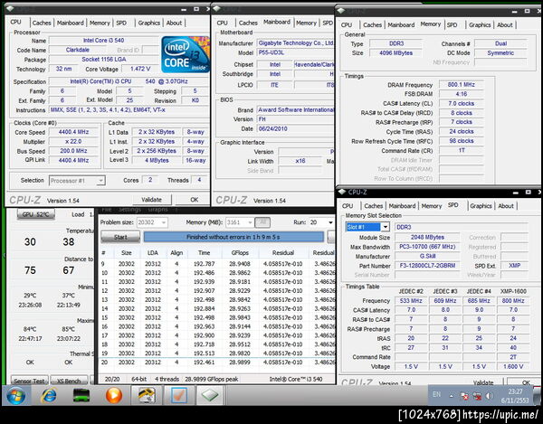Click the OK button in the SPD window

525,382
